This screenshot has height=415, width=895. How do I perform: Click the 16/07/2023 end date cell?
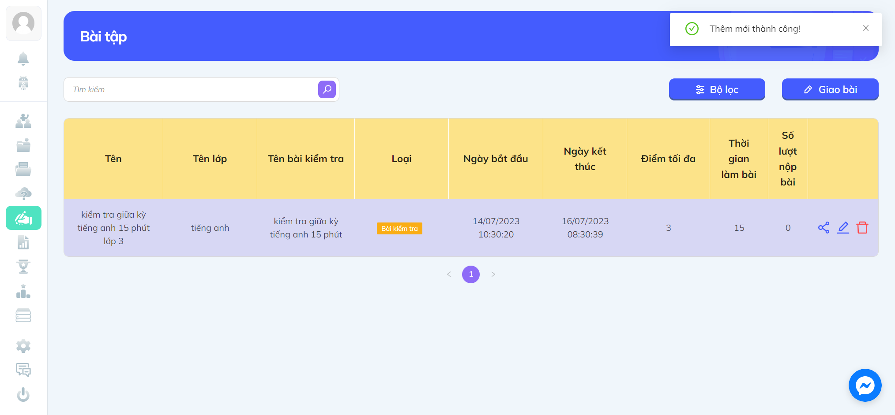point(585,228)
